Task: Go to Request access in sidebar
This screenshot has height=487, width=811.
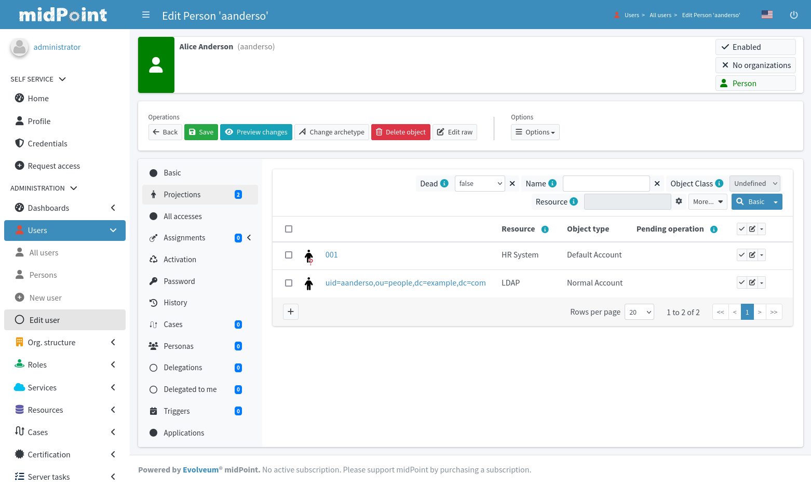Action: click(53, 166)
